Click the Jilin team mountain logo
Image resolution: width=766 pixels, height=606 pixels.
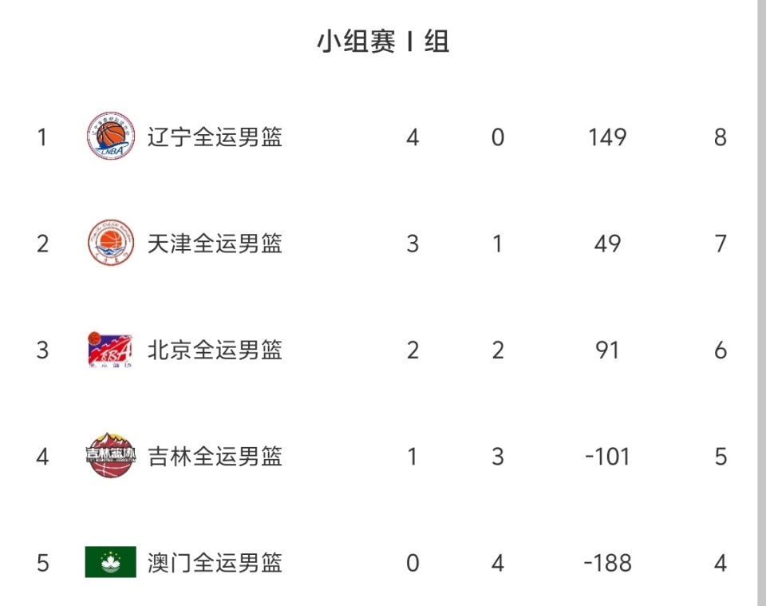(x=110, y=456)
